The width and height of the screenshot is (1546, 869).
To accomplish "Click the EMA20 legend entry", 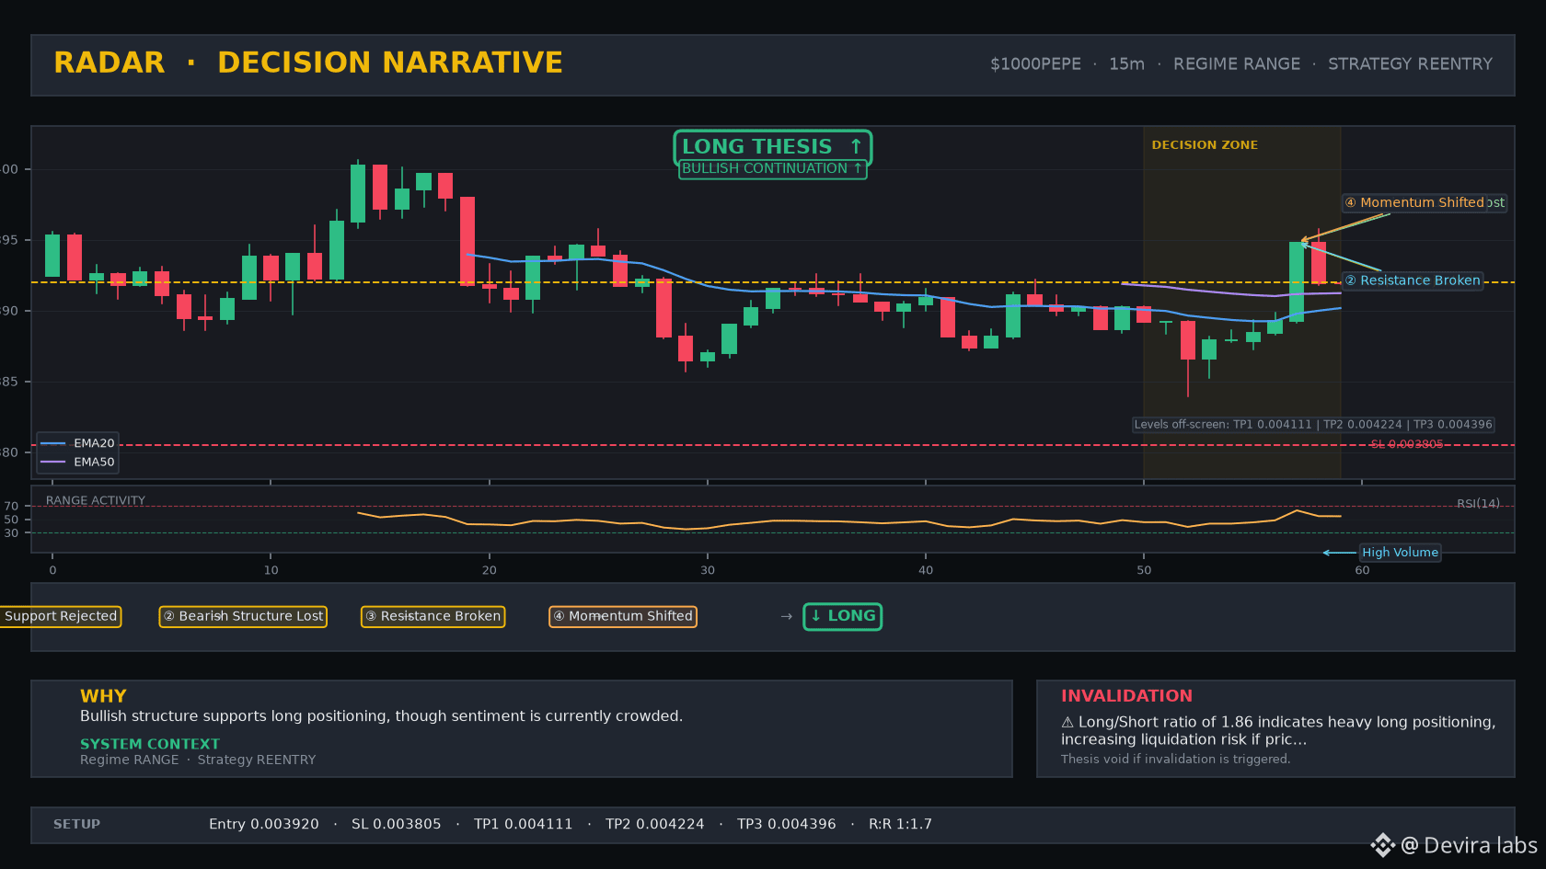I will point(78,443).
